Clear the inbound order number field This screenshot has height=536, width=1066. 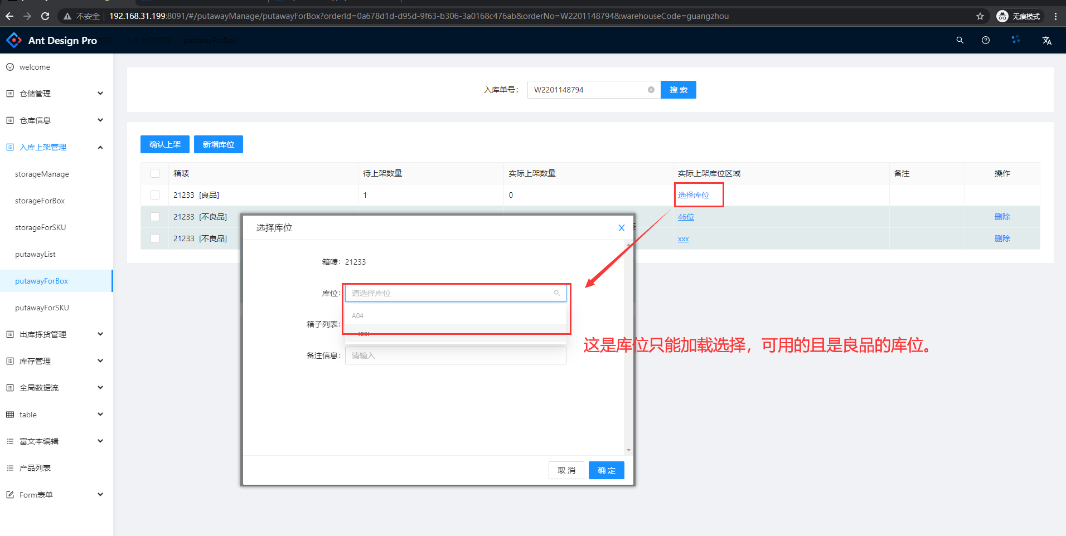(x=651, y=90)
